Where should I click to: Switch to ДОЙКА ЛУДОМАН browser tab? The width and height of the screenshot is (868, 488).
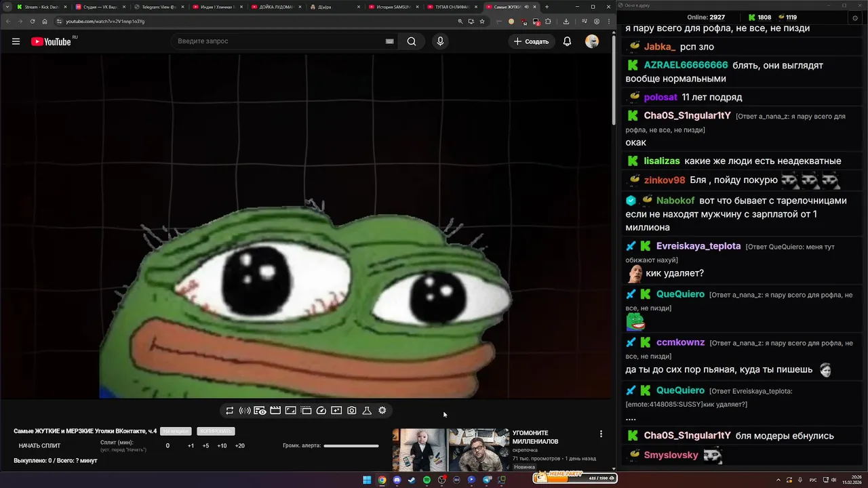275,7
